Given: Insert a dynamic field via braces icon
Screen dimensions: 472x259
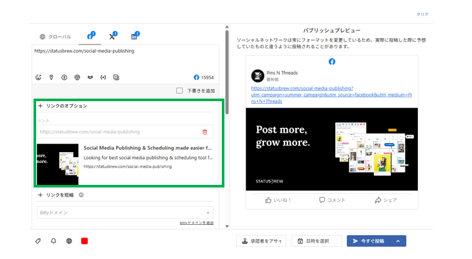Looking at the screenshot, I should [x=103, y=77].
